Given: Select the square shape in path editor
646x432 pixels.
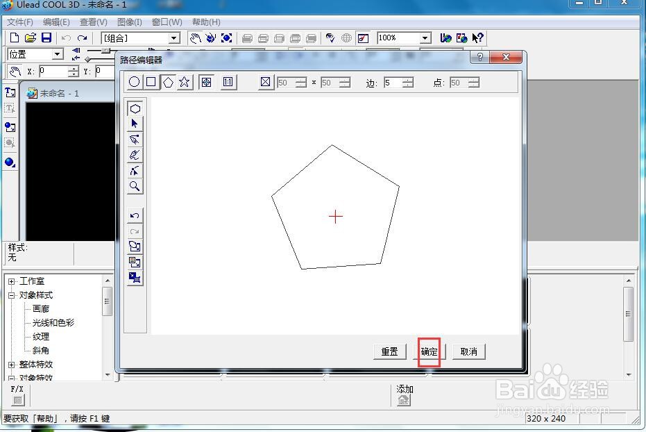Looking at the screenshot, I should (x=151, y=82).
